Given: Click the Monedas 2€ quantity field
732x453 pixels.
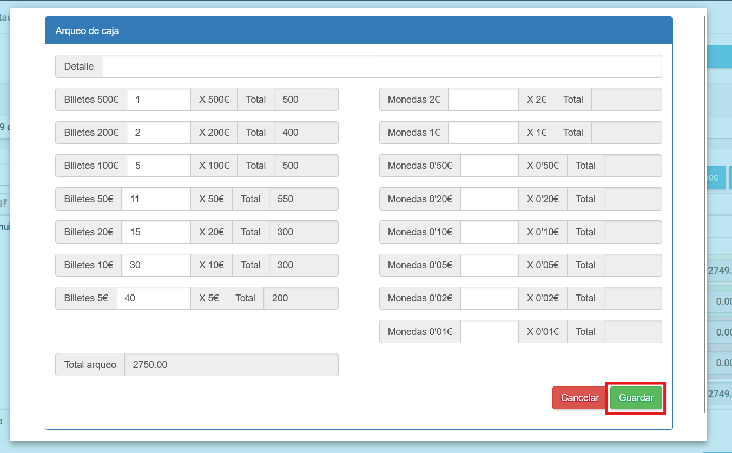Looking at the screenshot, I should tap(483, 100).
